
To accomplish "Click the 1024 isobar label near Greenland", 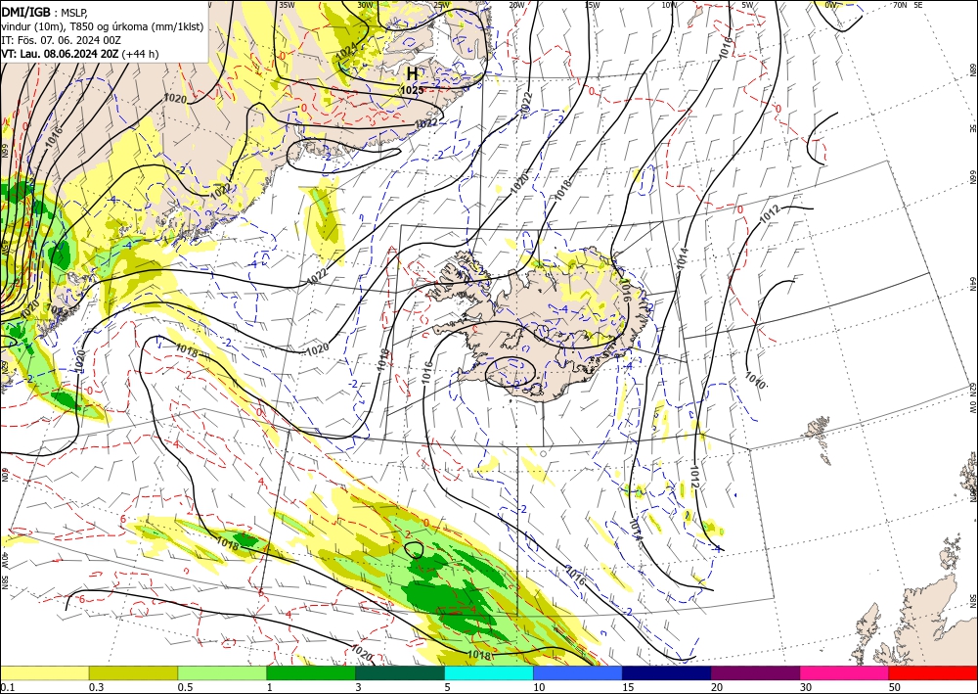I will click(347, 51).
